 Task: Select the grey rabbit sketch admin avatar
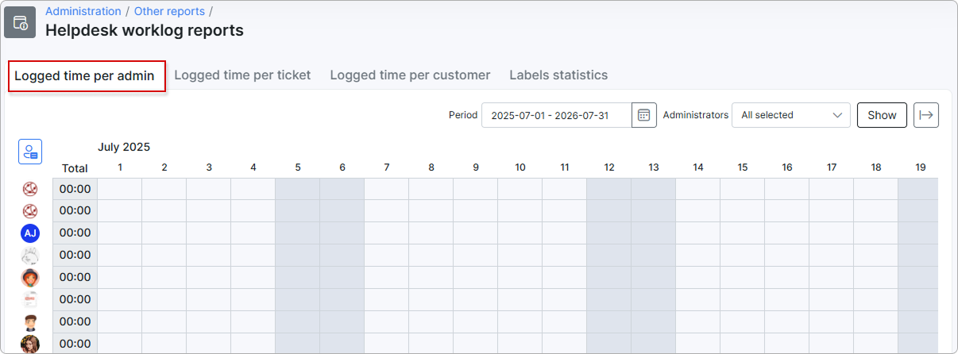tap(30, 256)
